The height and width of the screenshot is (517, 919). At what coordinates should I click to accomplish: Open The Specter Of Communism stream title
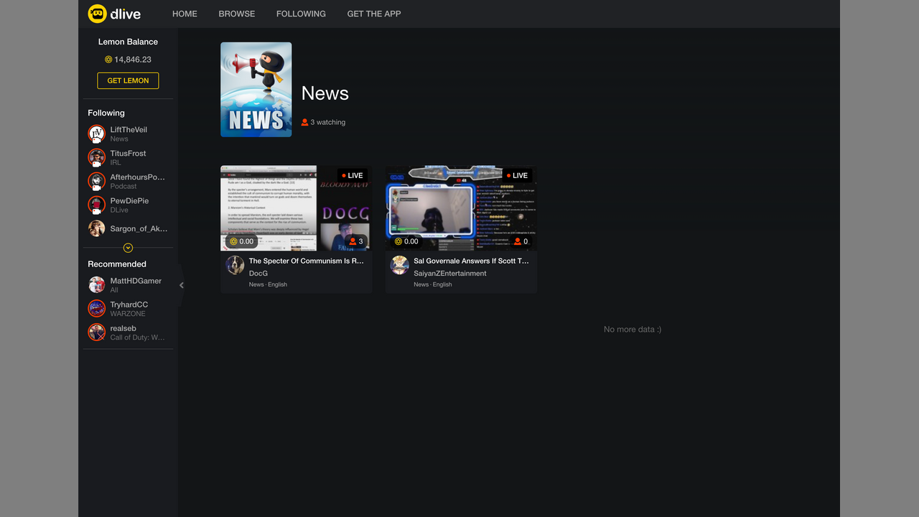point(306,261)
